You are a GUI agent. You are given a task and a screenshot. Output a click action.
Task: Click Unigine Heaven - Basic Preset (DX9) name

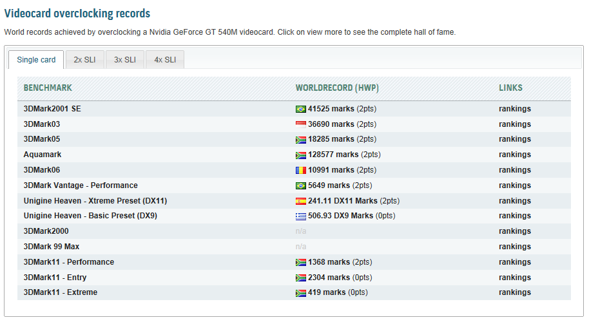point(90,215)
